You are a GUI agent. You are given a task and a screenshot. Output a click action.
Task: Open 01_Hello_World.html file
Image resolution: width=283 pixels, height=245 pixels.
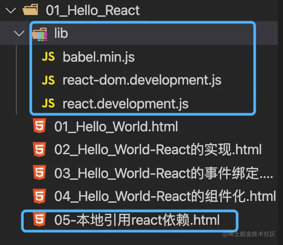point(116,126)
